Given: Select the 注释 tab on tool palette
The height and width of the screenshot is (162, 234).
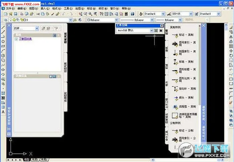Looking at the screenshot, I should (x=167, y=32).
